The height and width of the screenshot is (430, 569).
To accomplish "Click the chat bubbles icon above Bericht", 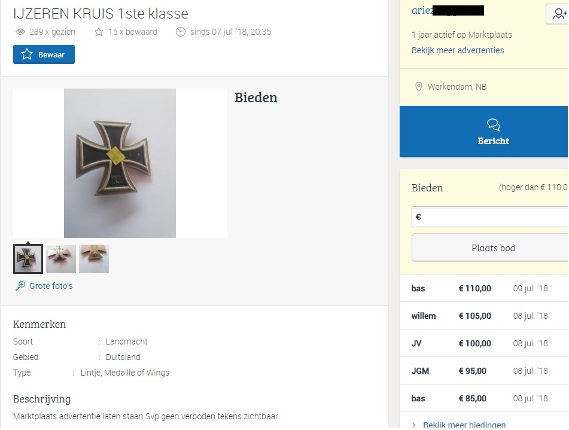I will (493, 125).
